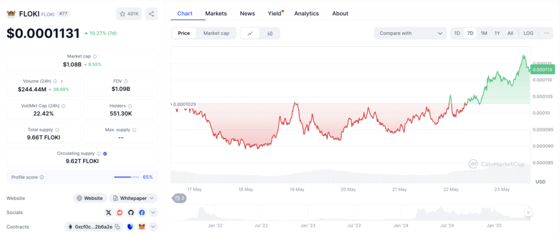Click the mini history chart near Jul '24
Image resolution: width=560 pixels, height=236 pixels.
click(x=447, y=213)
